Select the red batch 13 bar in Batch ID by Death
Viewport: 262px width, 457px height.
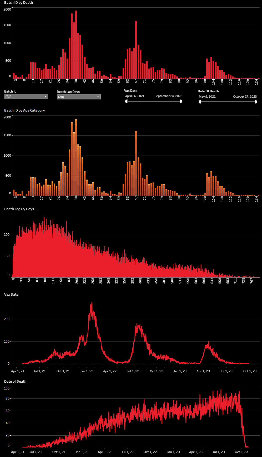point(33,70)
